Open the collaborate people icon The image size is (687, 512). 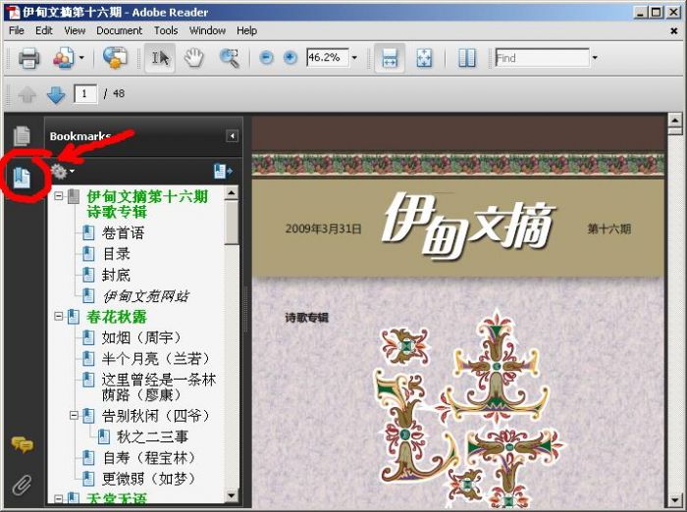click(64, 58)
